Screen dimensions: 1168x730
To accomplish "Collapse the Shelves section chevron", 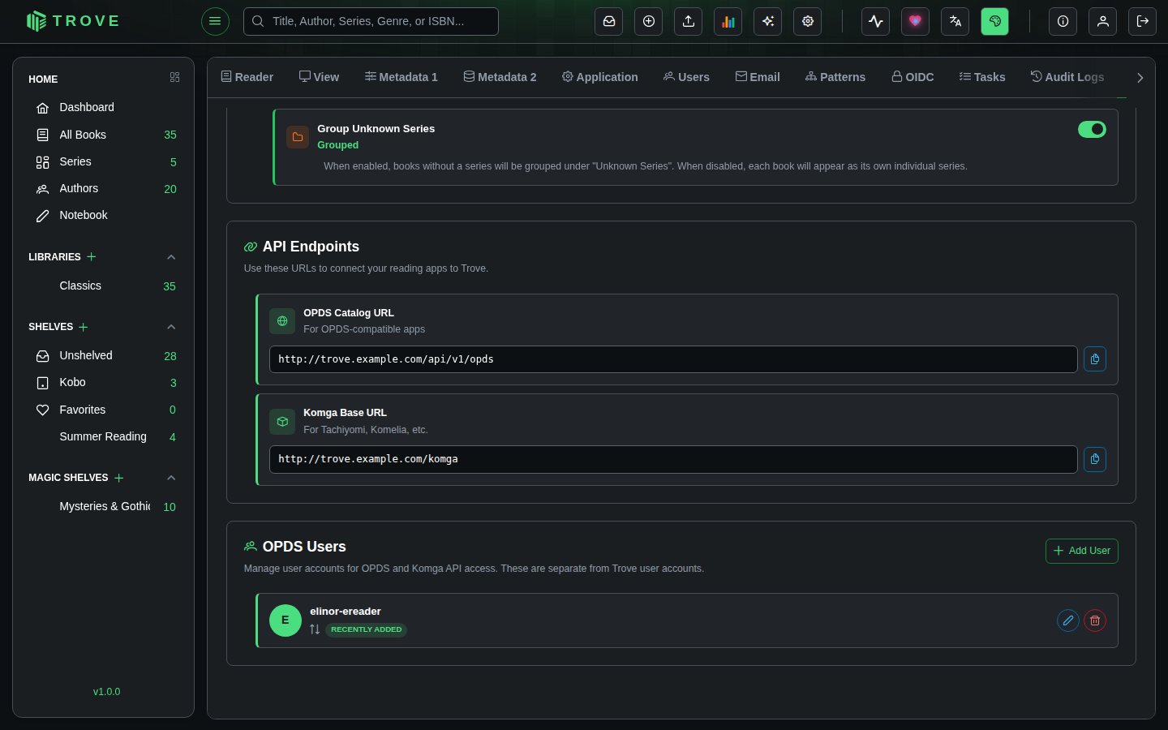I will click(x=171, y=327).
